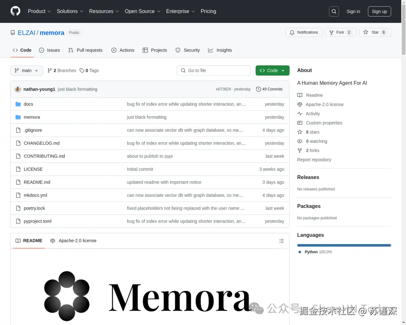Click the tags label icon

82,70
